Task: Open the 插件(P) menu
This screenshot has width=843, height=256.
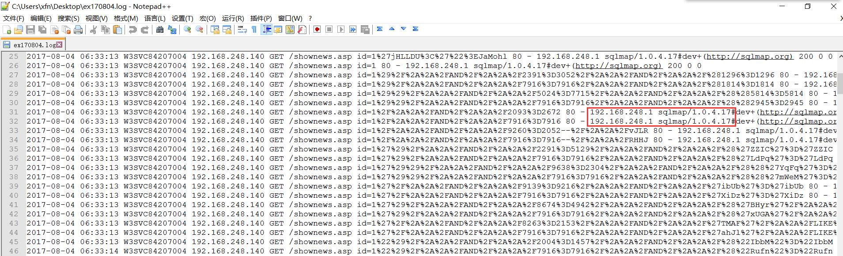Action: click(x=261, y=18)
